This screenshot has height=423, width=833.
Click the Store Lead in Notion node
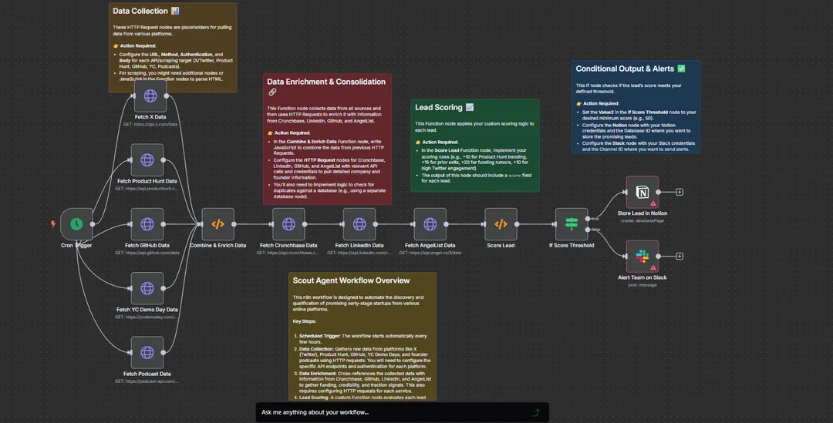[x=642, y=192]
